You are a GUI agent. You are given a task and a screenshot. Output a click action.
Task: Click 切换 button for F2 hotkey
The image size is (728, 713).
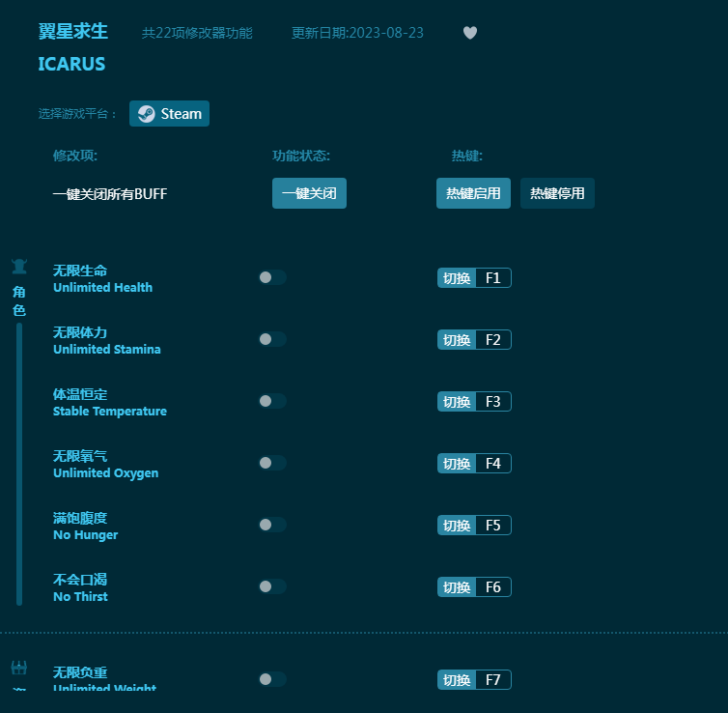[457, 339]
